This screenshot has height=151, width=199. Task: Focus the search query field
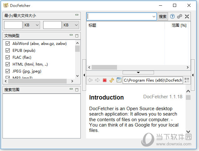[121, 17]
